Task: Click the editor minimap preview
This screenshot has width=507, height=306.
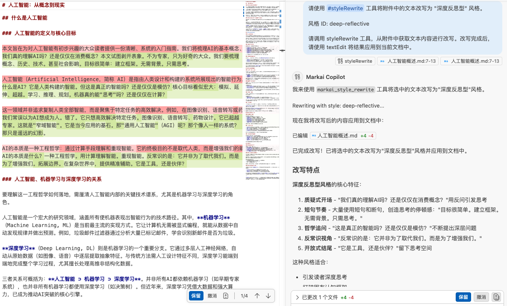Action: coord(262,90)
